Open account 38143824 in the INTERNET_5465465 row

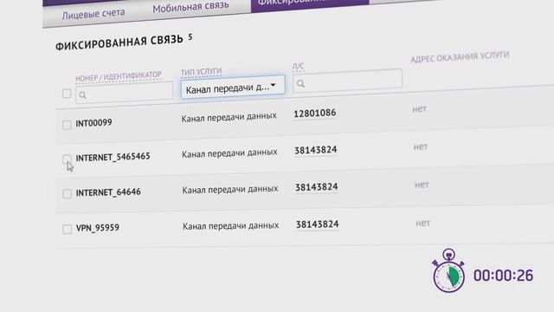click(315, 150)
